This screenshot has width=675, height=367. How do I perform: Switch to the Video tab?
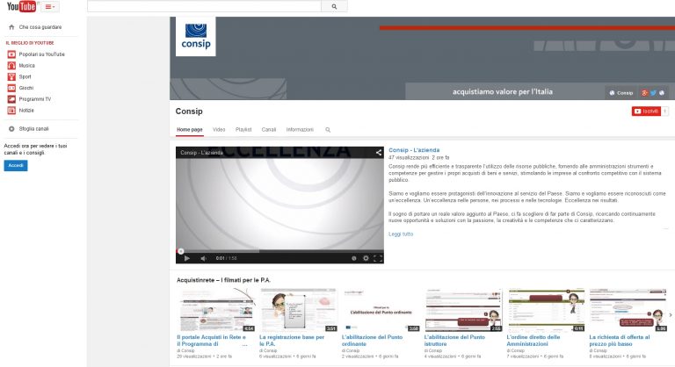[x=219, y=129]
